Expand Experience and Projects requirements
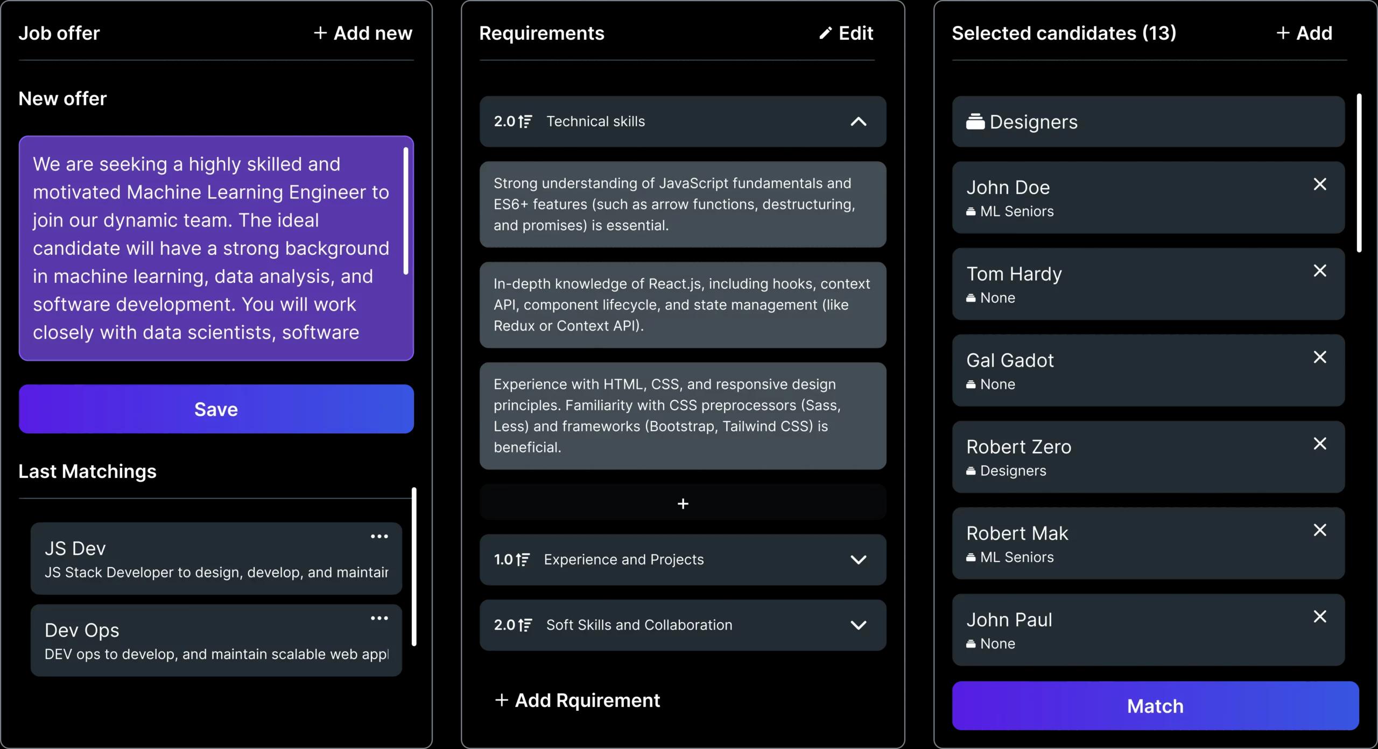This screenshot has width=1378, height=749. (x=858, y=560)
